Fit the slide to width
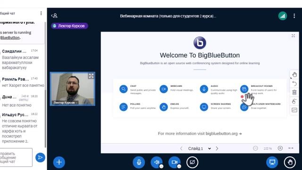This screenshot has height=170, width=302. point(291,148)
